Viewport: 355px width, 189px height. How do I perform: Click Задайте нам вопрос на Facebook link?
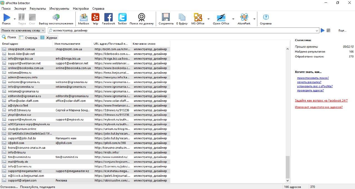tap(321, 100)
